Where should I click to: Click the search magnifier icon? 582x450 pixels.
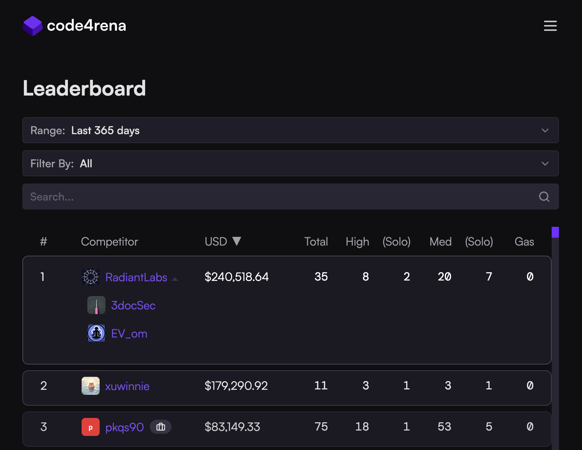pyautogui.click(x=544, y=197)
